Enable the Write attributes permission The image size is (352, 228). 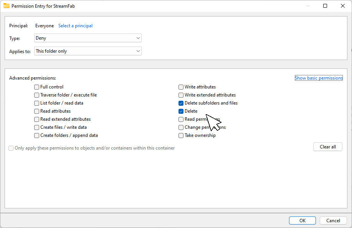(181, 87)
